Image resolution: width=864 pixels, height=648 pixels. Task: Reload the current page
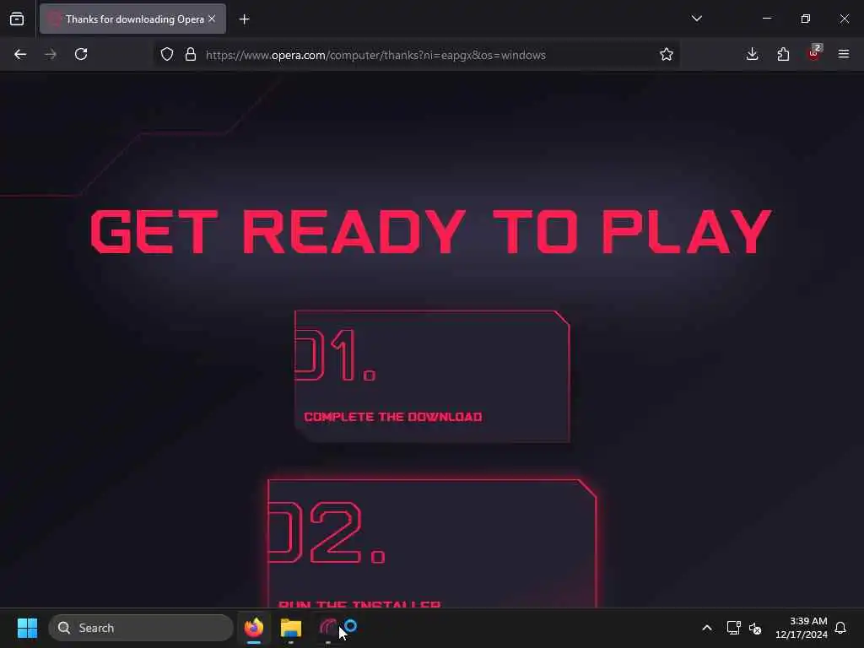[81, 54]
